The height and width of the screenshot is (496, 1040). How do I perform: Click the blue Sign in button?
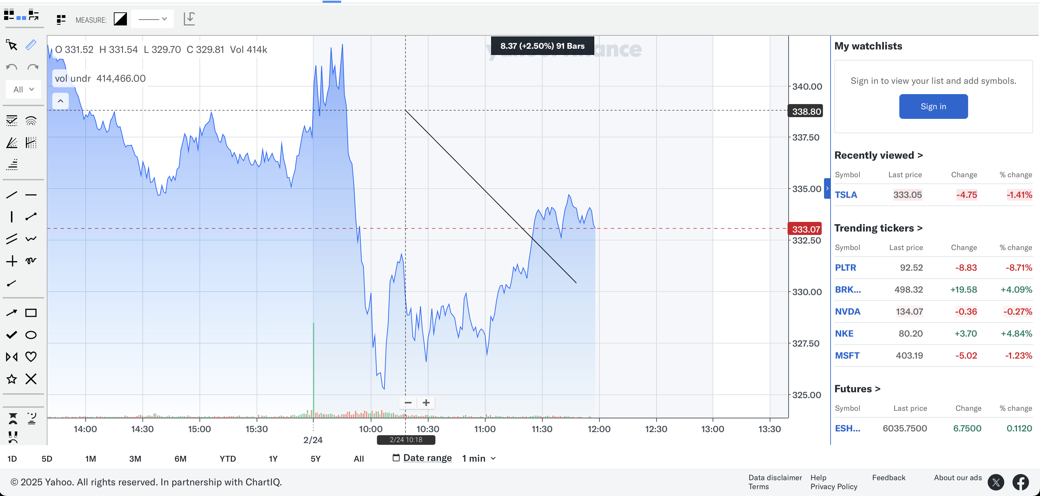coord(933,106)
